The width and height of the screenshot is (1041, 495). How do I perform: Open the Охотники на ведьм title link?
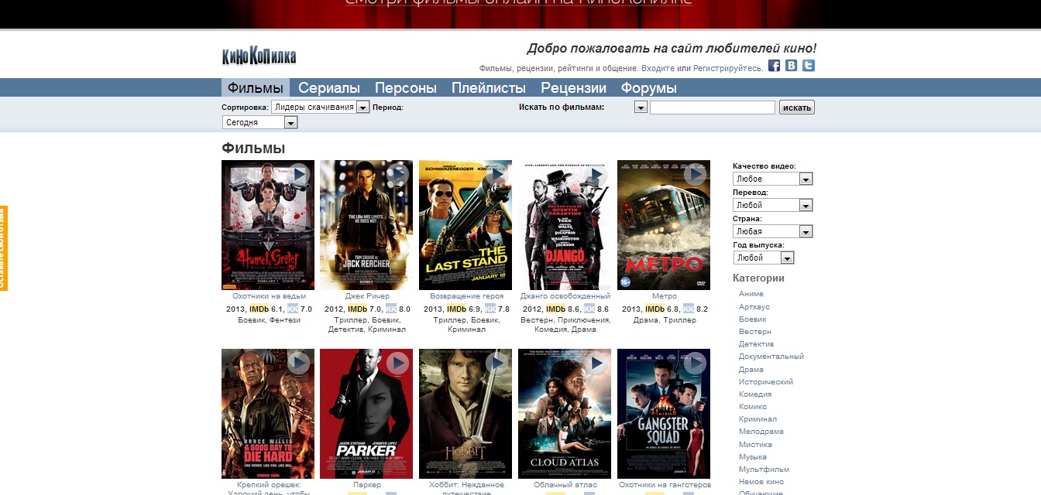[269, 296]
